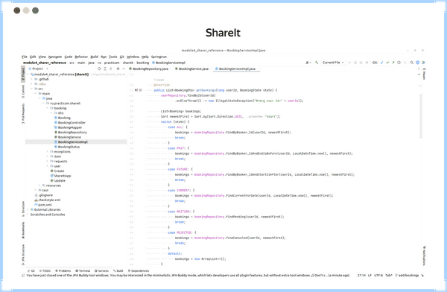Open the Current File run configuration dropdown
This screenshot has height=292, width=447.
point(333,63)
